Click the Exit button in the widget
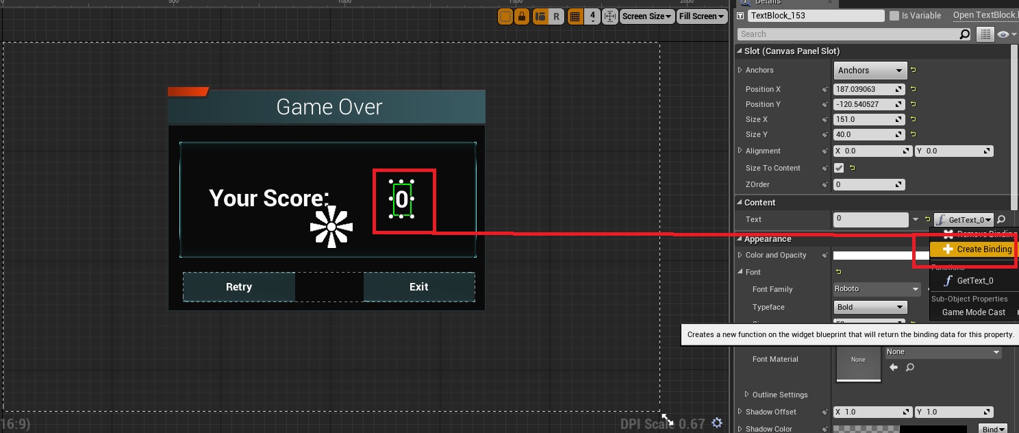The width and height of the screenshot is (1019, 433). pos(418,287)
